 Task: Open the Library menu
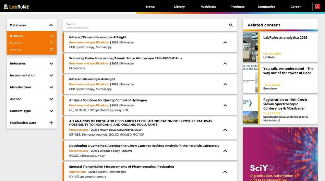click(179, 7)
